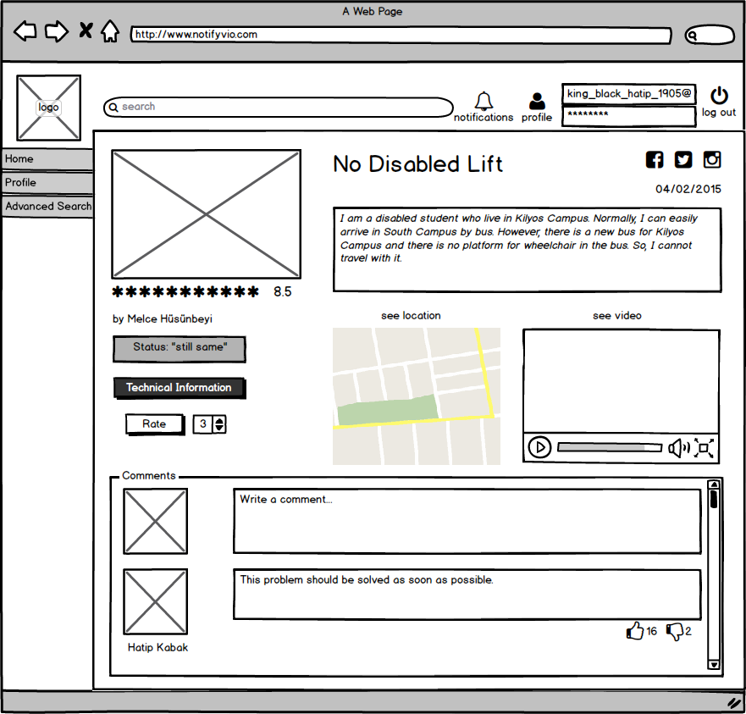Click the rating number field showing 3
746x714 pixels.
203,424
